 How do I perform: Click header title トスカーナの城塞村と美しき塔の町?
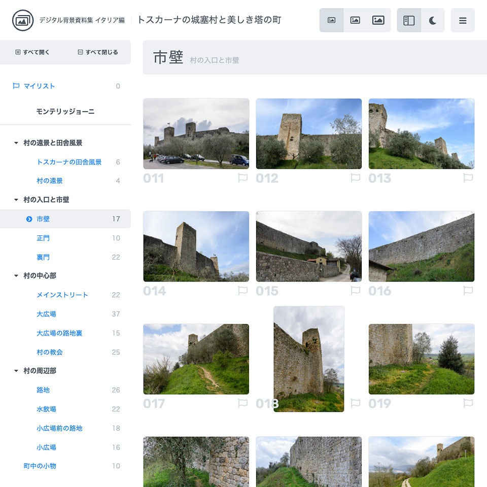209,20
